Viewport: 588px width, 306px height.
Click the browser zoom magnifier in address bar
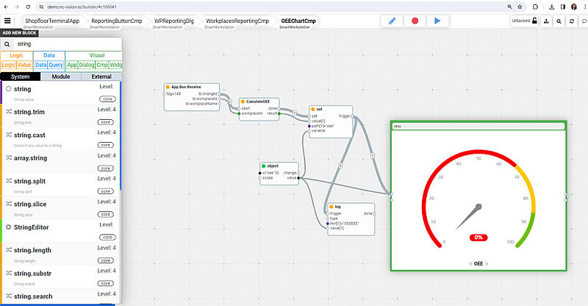pyautogui.click(x=509, y=7)
